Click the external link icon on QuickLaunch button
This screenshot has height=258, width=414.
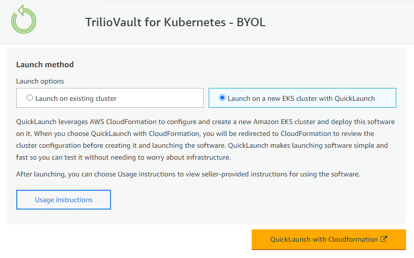[384, 239]
